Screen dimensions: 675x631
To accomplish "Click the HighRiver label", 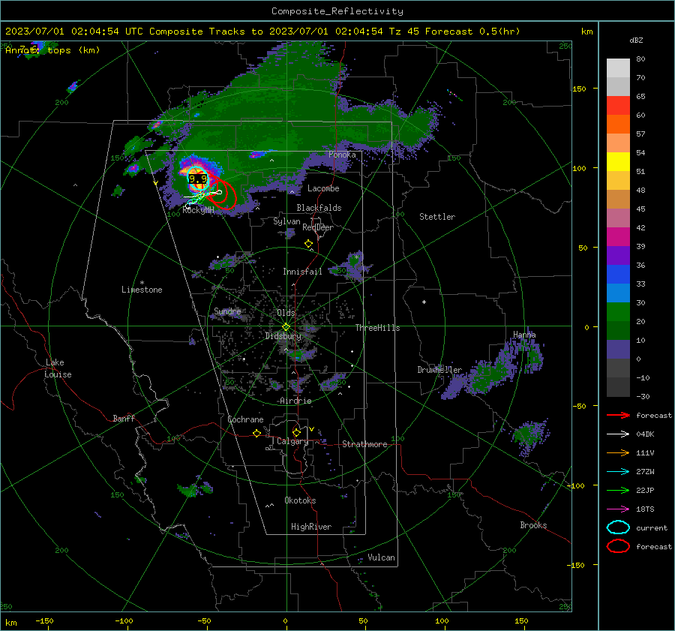I will (x=311, y=527).
